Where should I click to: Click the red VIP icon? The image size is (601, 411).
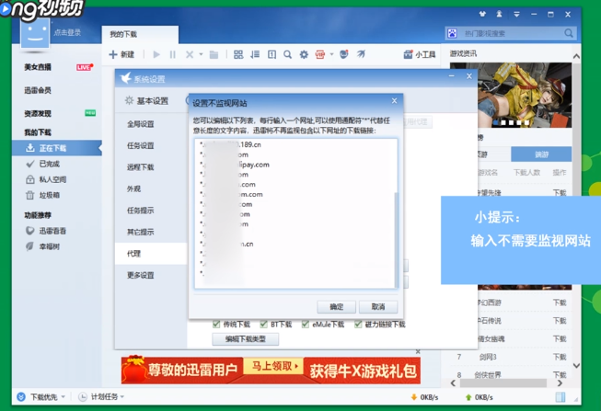click(x=320, y=54)
